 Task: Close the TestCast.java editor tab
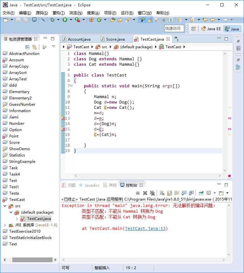point(168,39)
